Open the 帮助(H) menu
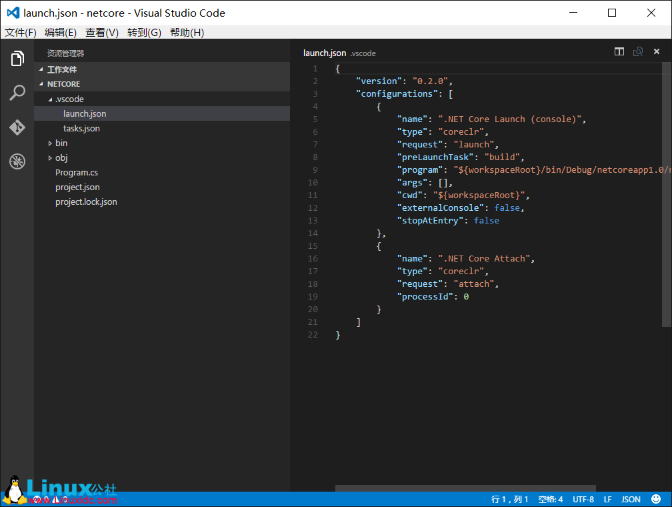This screenshot has height=507, width=672. click(187, 33)
